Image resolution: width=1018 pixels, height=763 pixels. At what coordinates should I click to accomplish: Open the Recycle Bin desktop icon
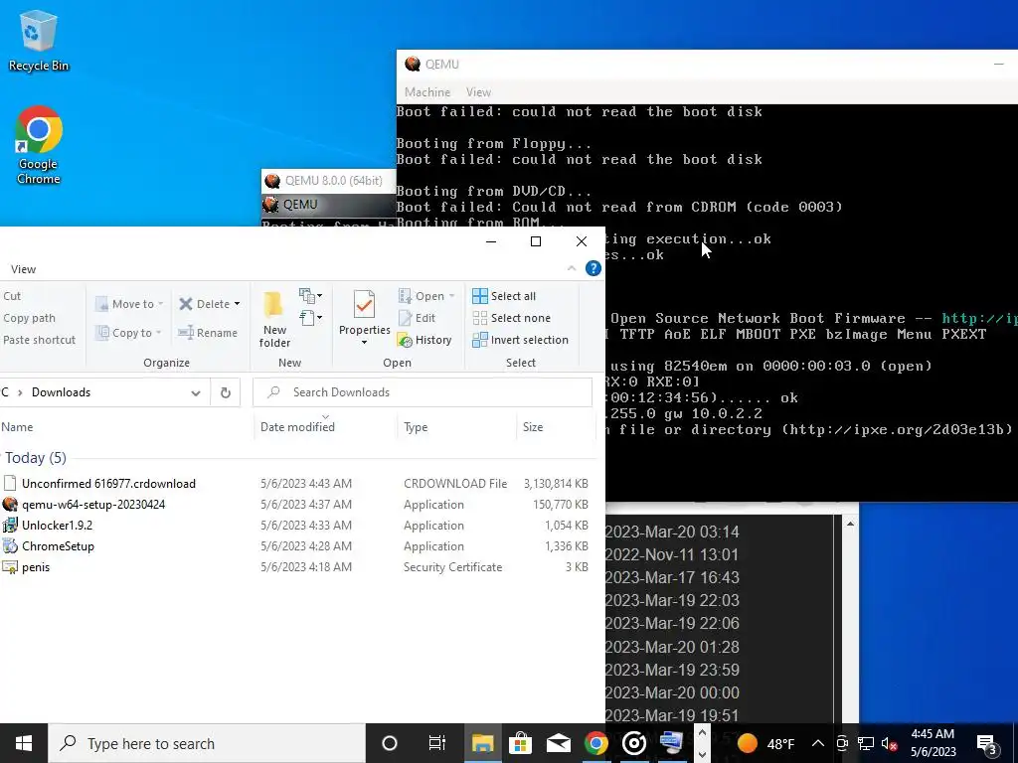click(38, 40)
